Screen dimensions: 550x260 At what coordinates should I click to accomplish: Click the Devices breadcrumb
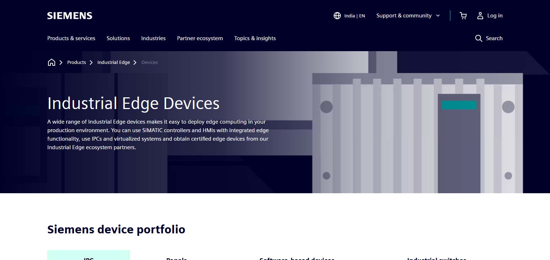coord(149,62)
